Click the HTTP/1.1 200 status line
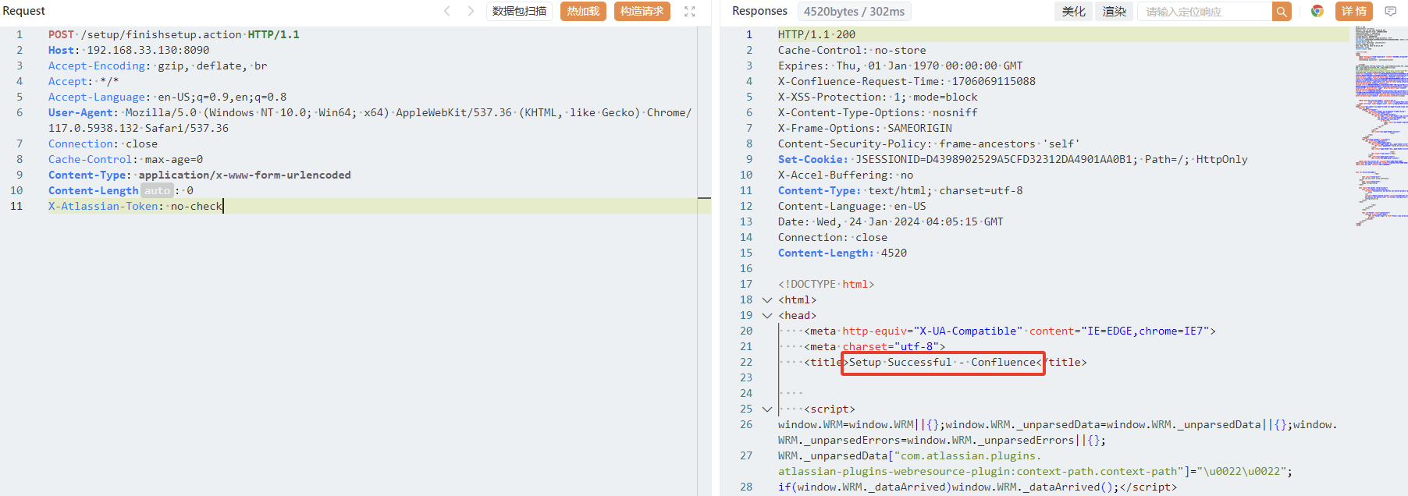Screen dimensions: 1408x496 816,34
